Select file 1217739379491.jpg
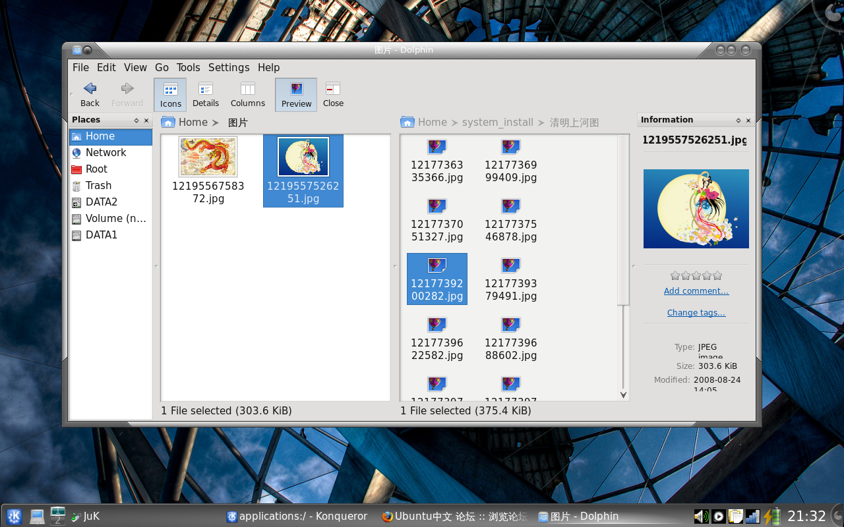Image resolution: width=844 pixels, height=527 pixels. pyautogui.click(x=511, y=280)
